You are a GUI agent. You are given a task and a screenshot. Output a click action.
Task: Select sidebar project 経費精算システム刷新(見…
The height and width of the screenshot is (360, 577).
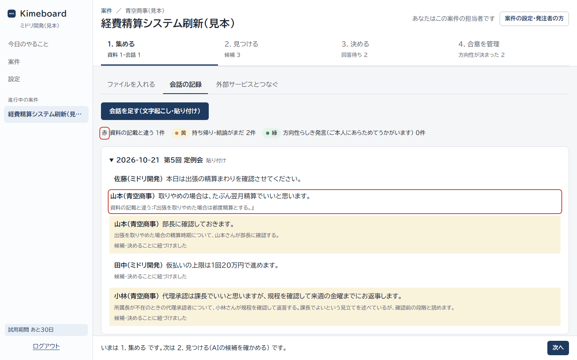point(46,114)
